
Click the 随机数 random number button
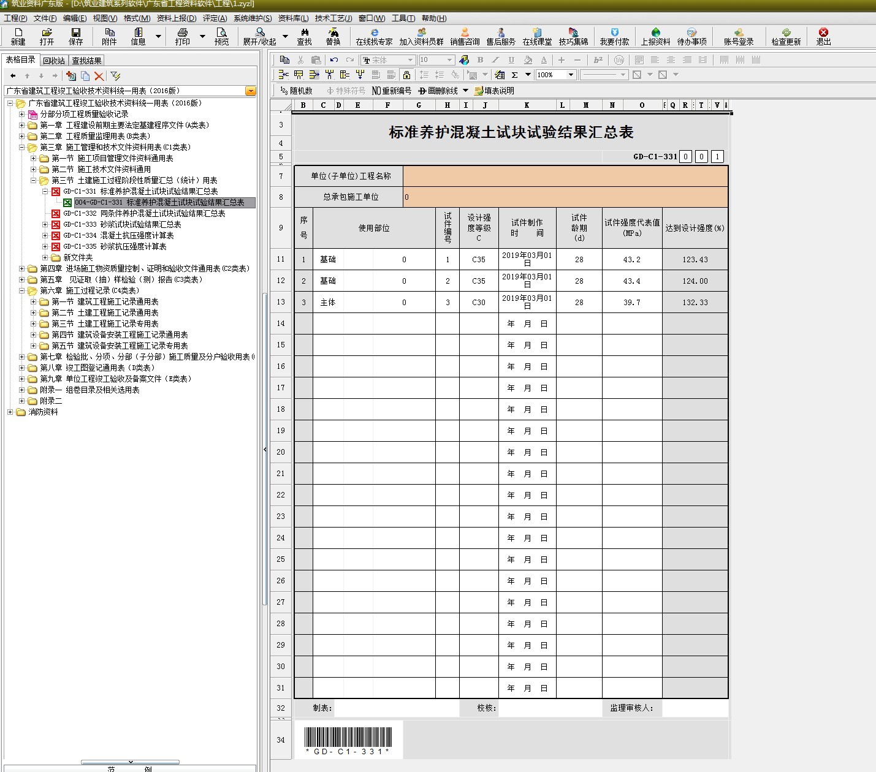point(296,91)
